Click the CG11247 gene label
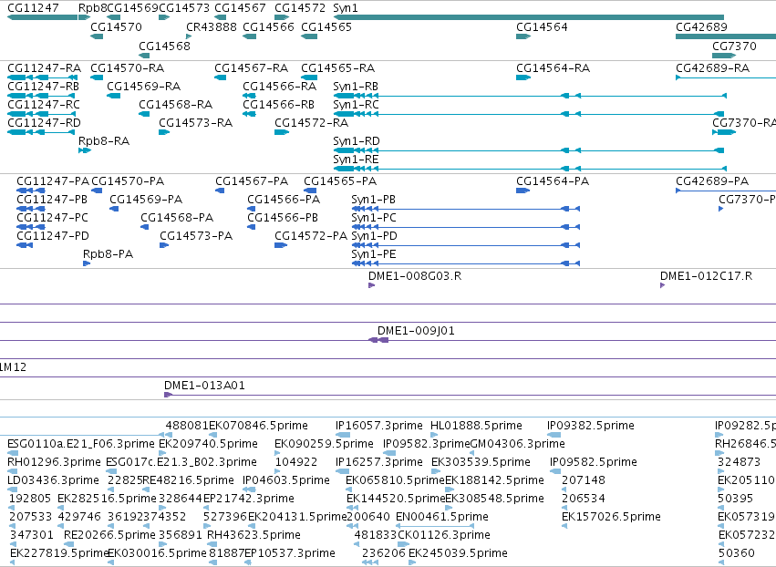Viewport: 776px width, 567px height. coord(33,8)
